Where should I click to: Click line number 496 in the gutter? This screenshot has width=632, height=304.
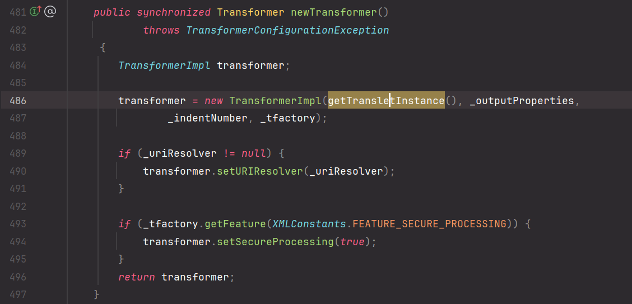[18, 277]
